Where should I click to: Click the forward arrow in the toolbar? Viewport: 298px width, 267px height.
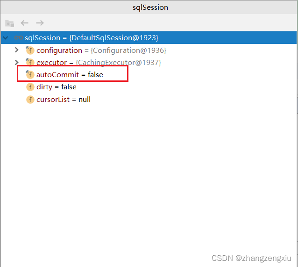coord(40,23)
